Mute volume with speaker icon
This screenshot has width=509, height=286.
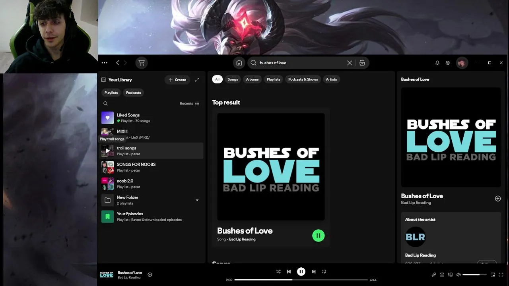pos(458,274)
